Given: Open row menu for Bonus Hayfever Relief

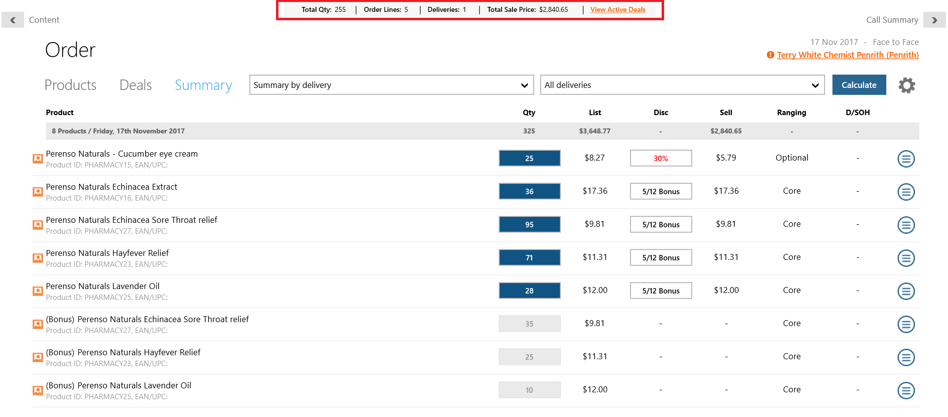Looking at the screenshot, I should click(x=906, y=357).
